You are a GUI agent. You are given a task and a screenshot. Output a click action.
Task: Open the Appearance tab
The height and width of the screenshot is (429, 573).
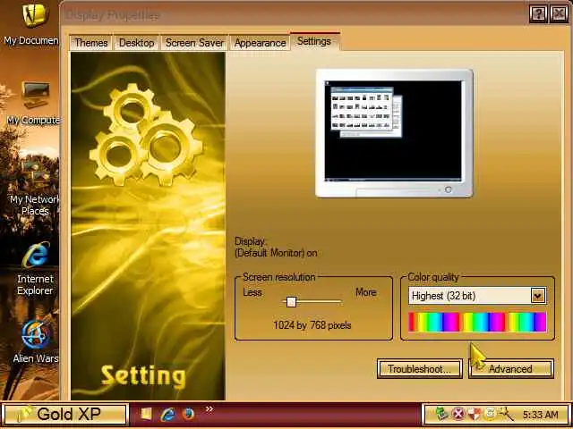pos(260,43)
